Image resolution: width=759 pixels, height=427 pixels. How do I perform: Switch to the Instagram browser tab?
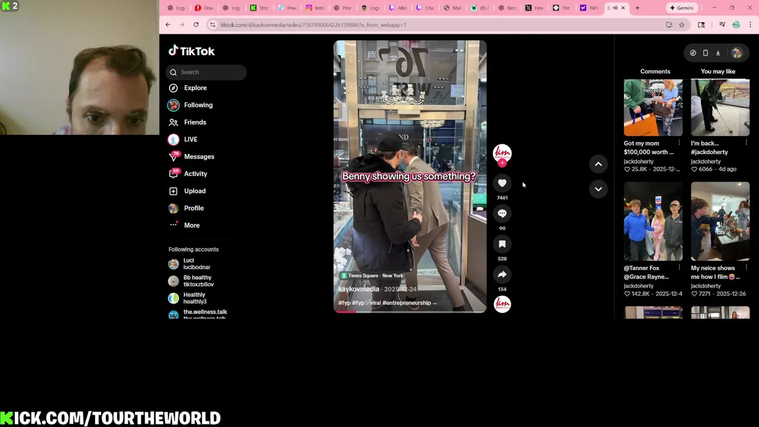click(315, 8)
